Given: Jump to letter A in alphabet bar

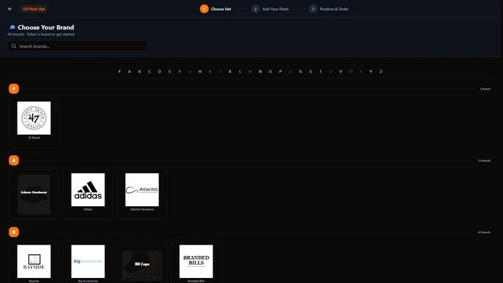Looking at the screenshot, I should coord(130,72).
